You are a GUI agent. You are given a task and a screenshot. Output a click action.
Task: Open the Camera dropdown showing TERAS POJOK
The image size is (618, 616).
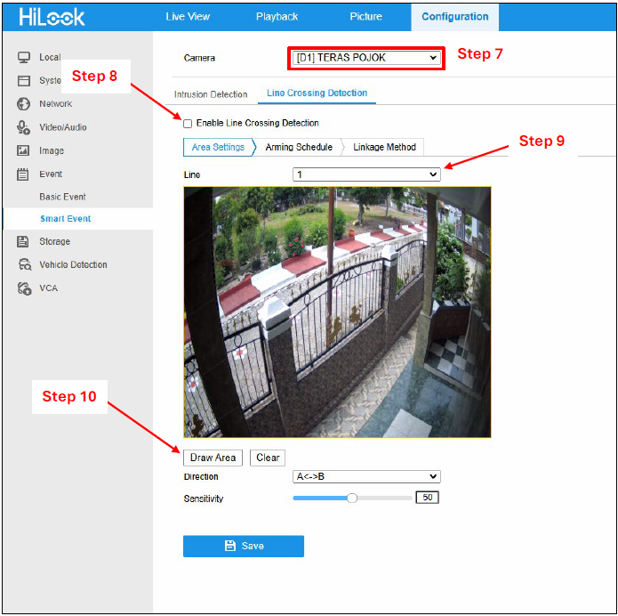(366, 58)
